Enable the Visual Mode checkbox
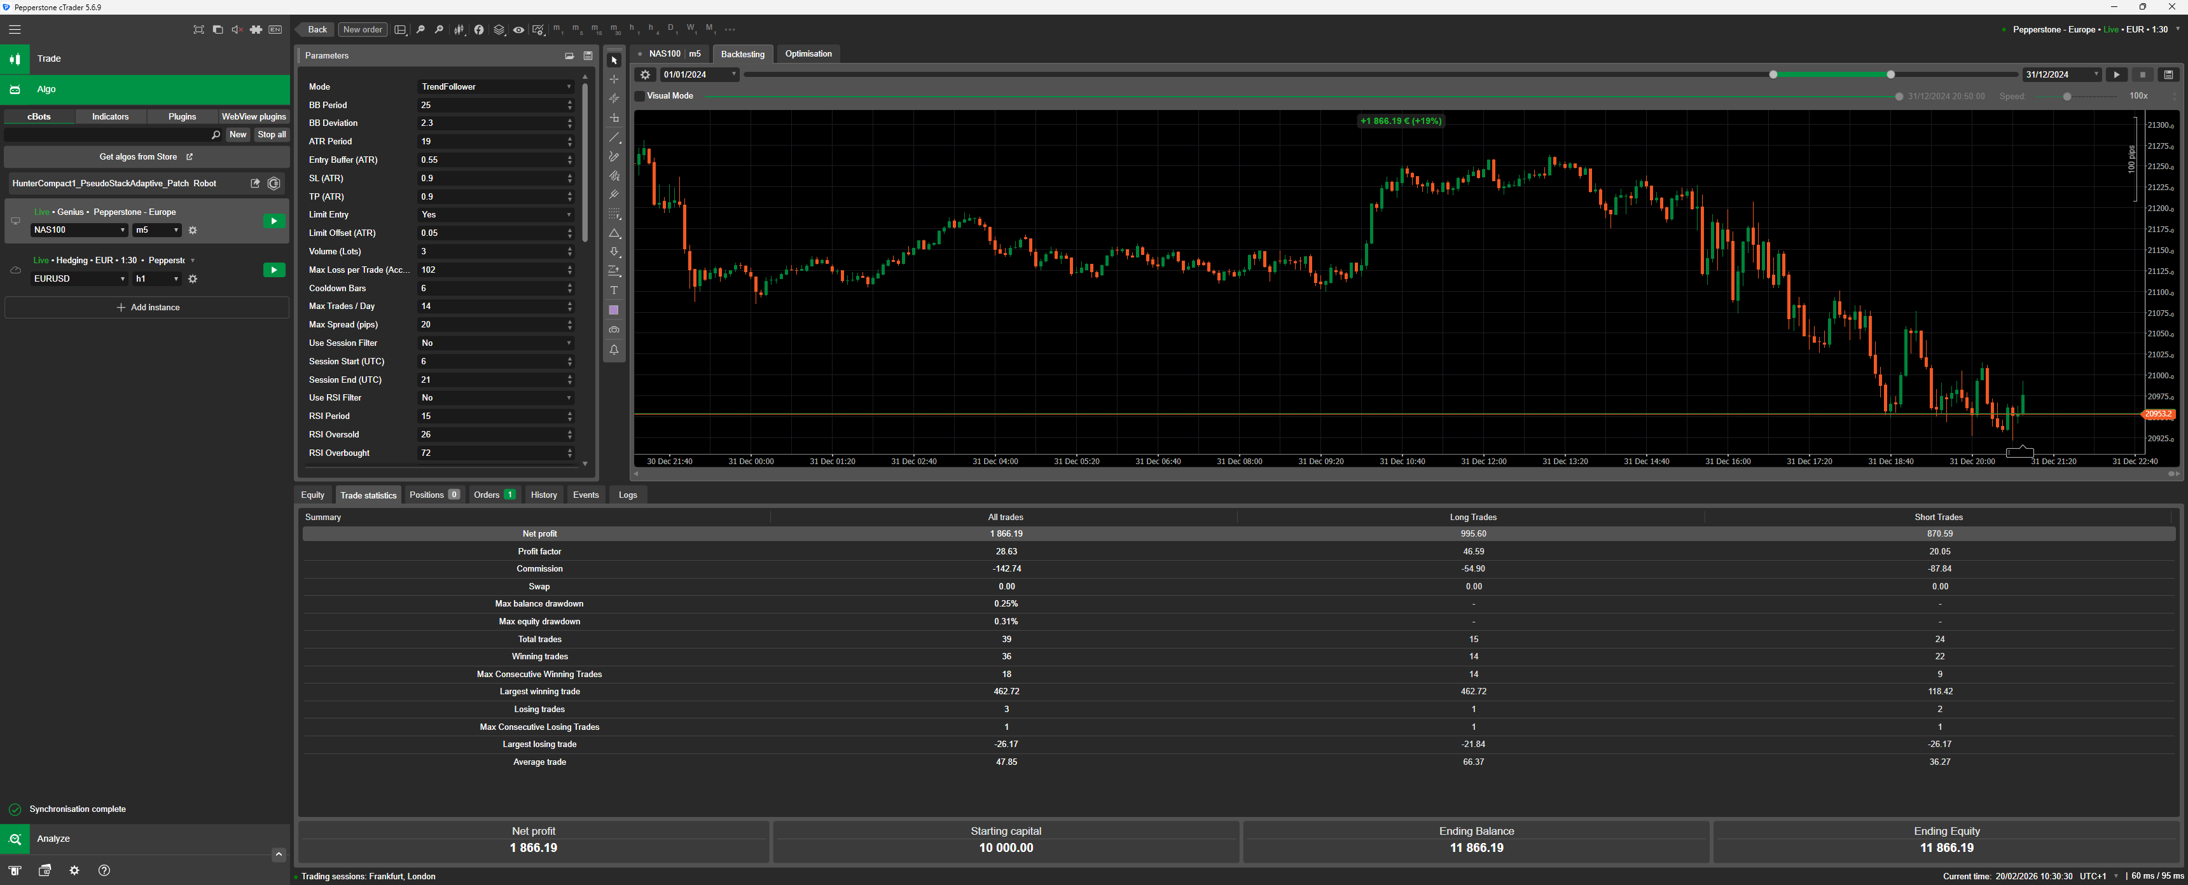Screen dimensions: 2188x885 point(640,96)
